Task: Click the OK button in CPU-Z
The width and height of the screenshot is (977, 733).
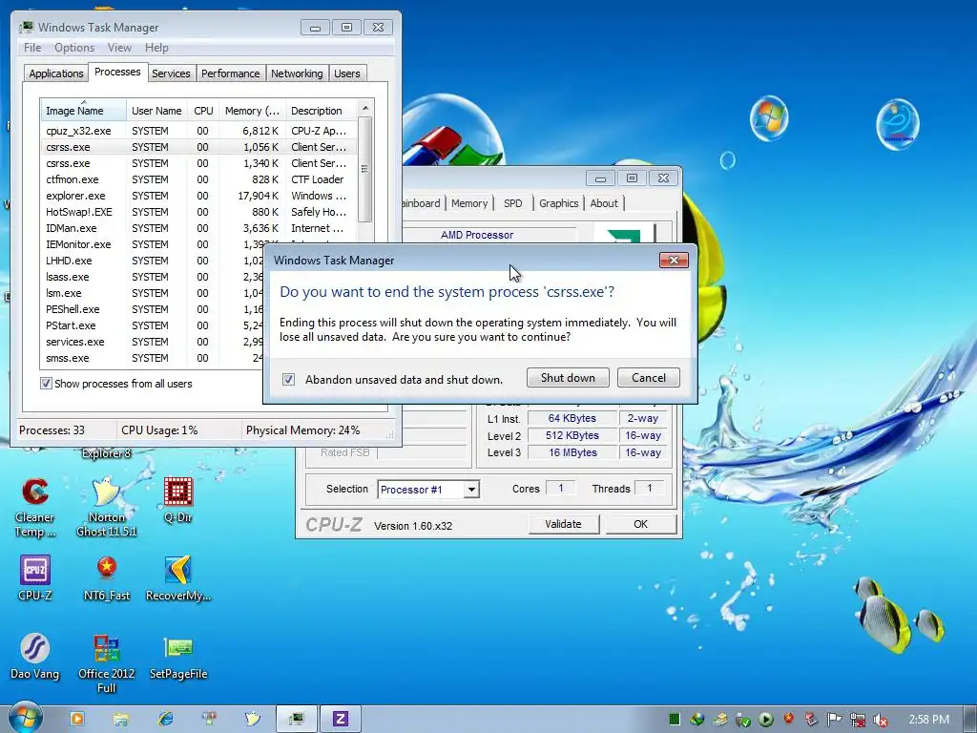Action: 640,524
